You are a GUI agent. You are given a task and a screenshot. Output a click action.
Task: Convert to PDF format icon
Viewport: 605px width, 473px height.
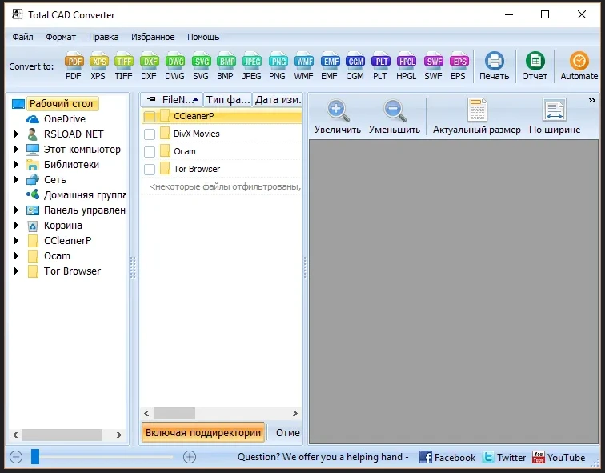pos(74,66)
